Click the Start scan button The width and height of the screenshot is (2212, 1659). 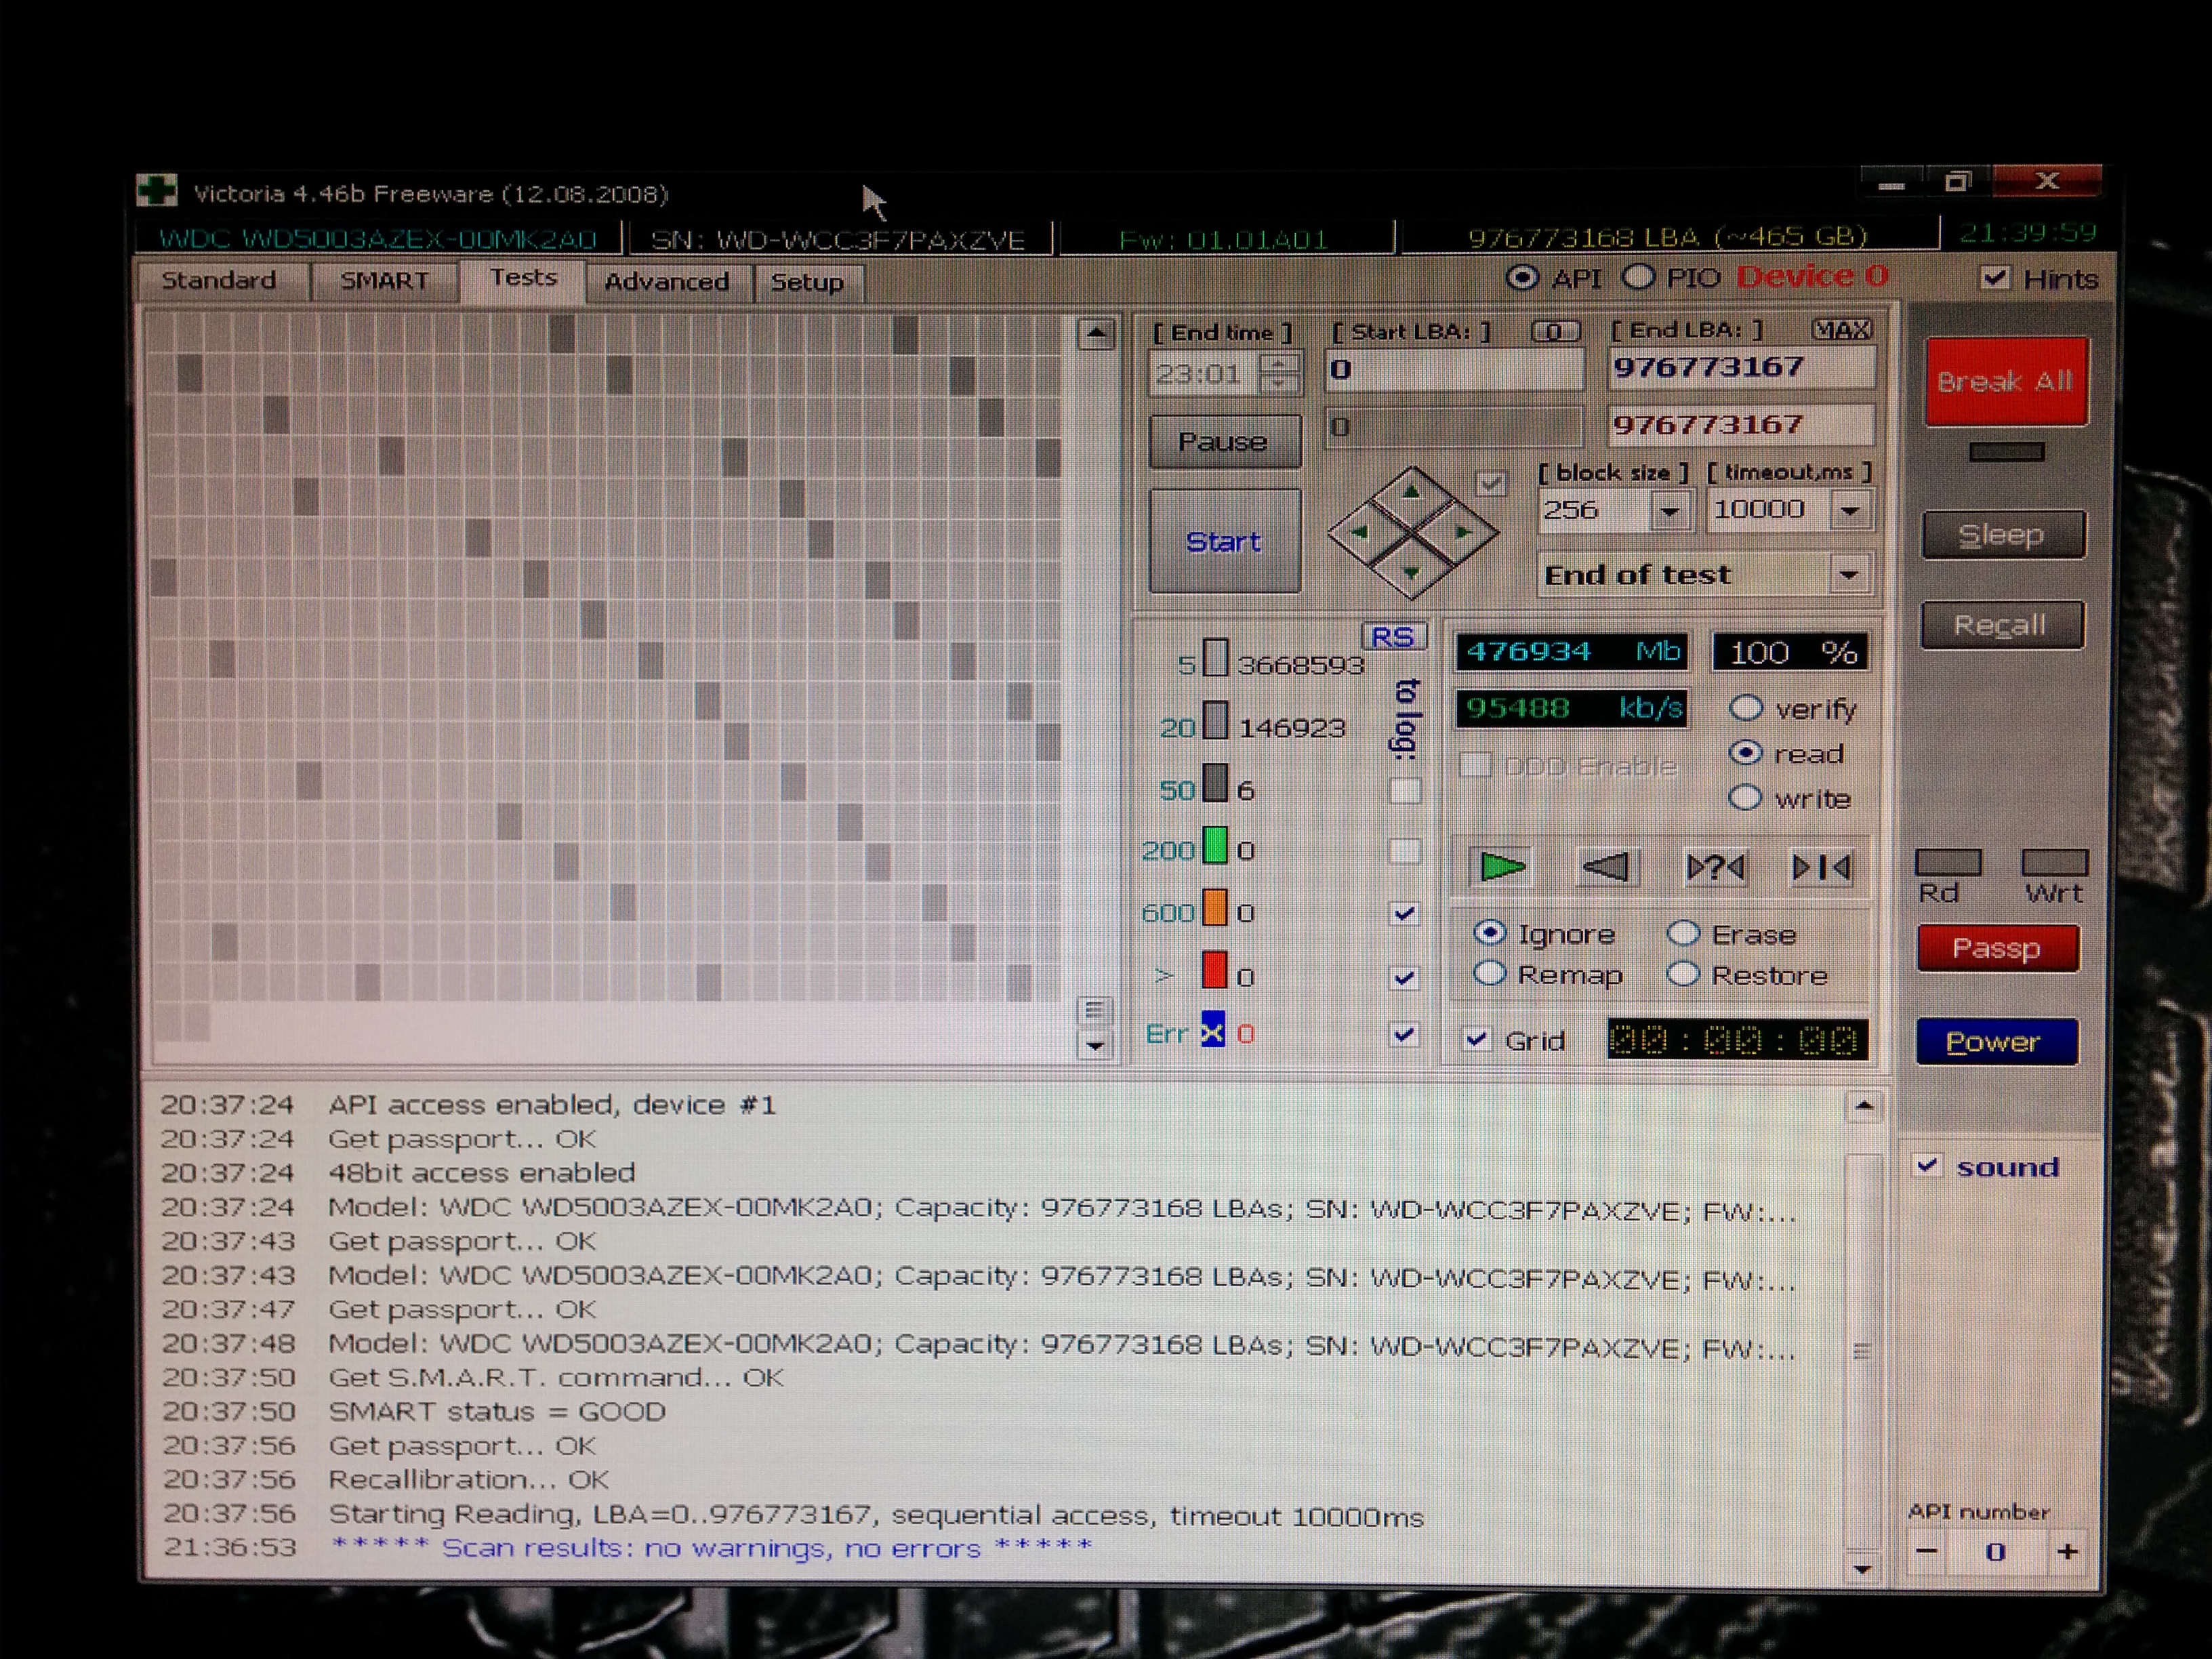[x=1223, y=541]
